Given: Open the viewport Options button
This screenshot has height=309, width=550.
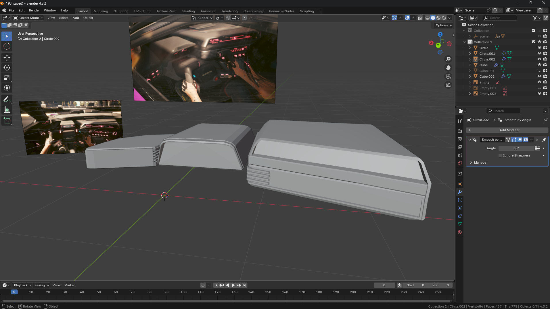Looking at the screenshot, I should (443, 25).
